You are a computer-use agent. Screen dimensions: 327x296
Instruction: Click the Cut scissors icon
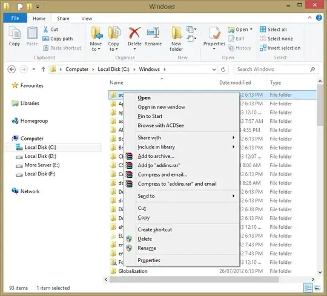[x=45, y=29]
